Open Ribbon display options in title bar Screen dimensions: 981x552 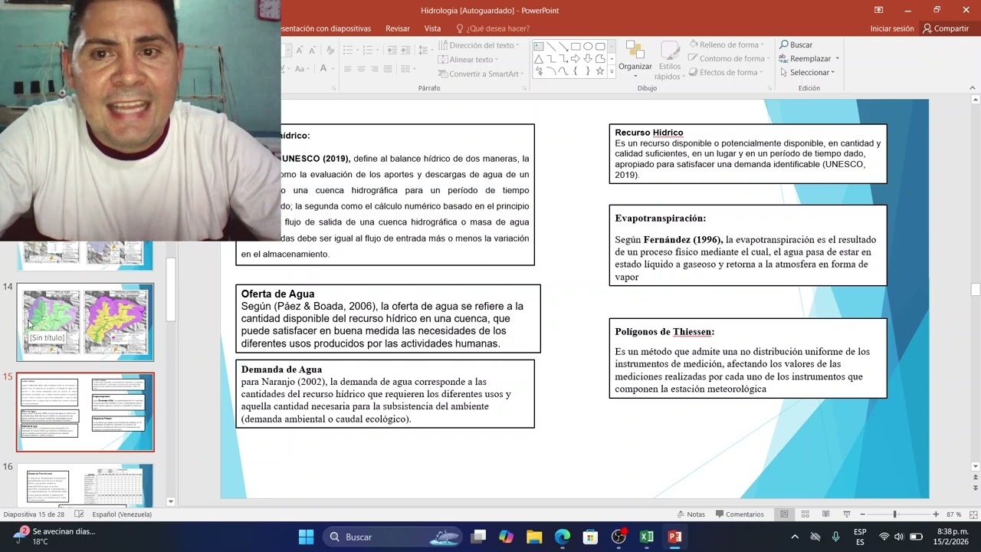(878, 10)
